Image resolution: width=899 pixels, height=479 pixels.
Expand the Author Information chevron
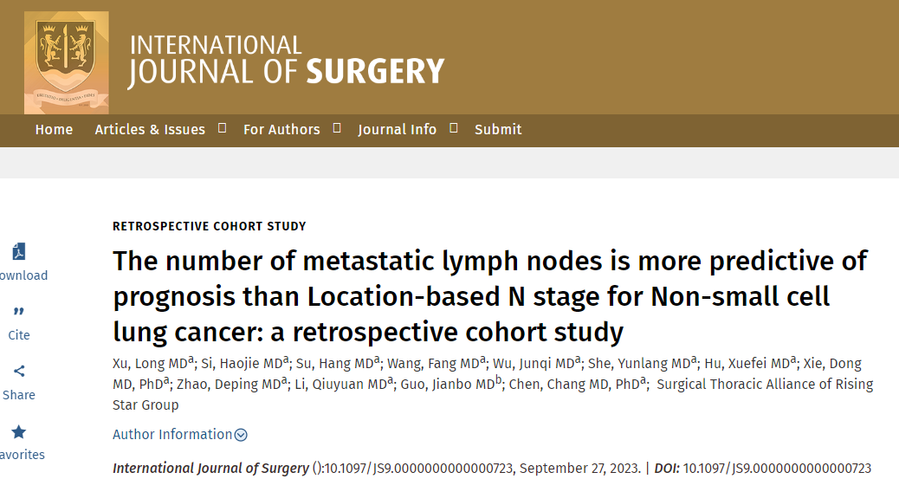coord(242,435)
